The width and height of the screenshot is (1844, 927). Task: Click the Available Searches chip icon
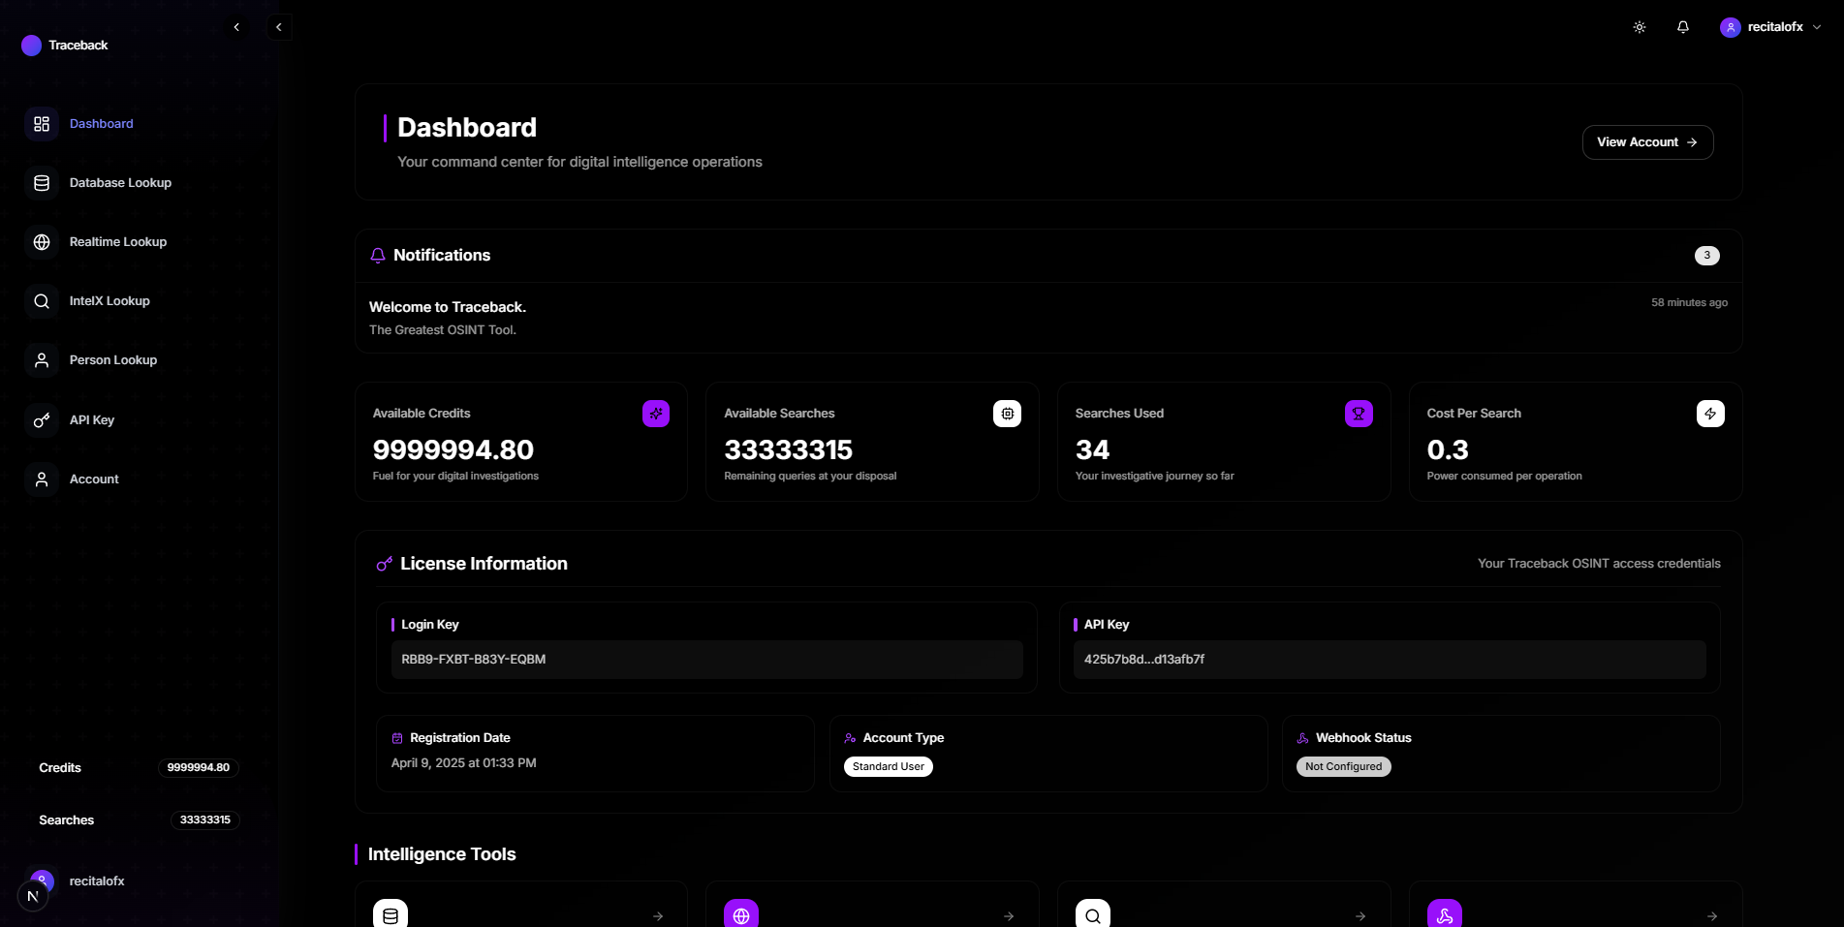pyautogui.click(x=1008, y=414)
